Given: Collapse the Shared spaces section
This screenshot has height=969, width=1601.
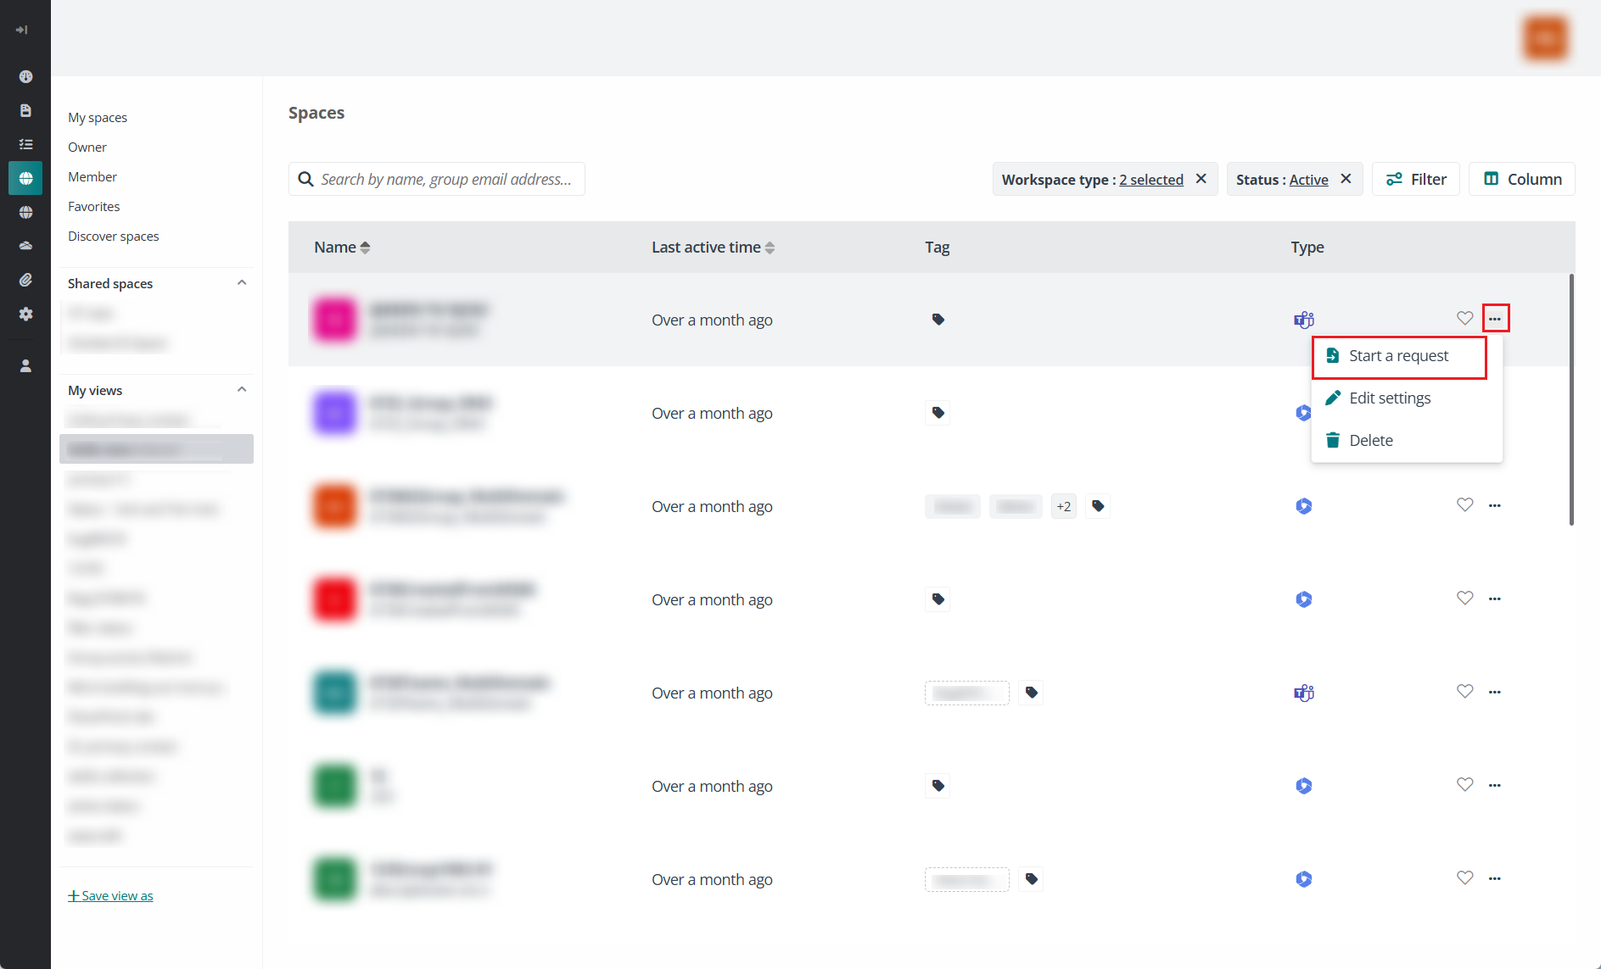Looking at the screenshot, I should pyautogui.click(x=242, y=282).
